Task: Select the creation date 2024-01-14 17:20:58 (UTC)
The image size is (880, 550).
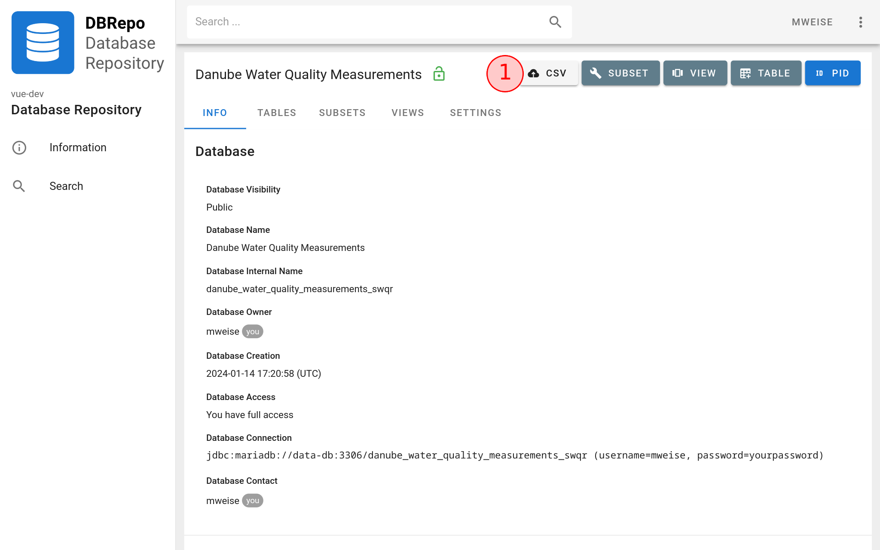Action: 263,373
